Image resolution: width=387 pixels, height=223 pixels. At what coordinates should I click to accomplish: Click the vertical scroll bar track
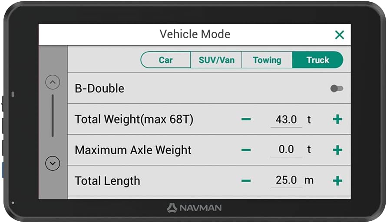(x=53, y=116)
